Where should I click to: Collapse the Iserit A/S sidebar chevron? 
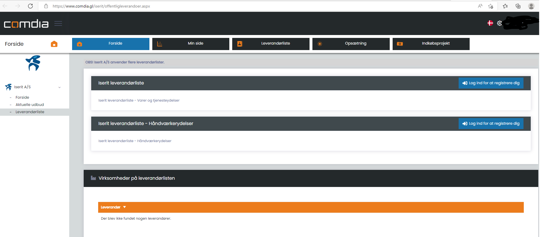click(59, 87)
